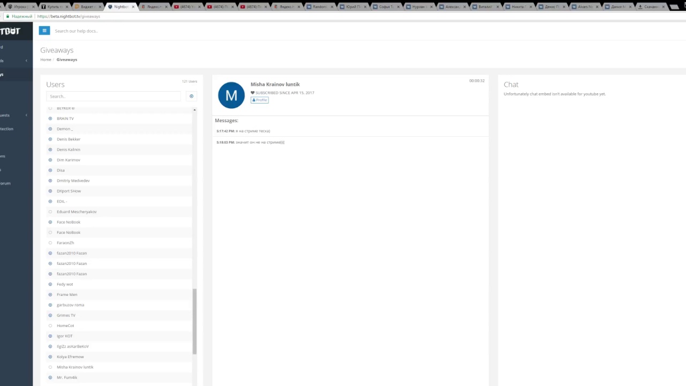Click the status circle next to Fedy wot

[x=50, y=284]
